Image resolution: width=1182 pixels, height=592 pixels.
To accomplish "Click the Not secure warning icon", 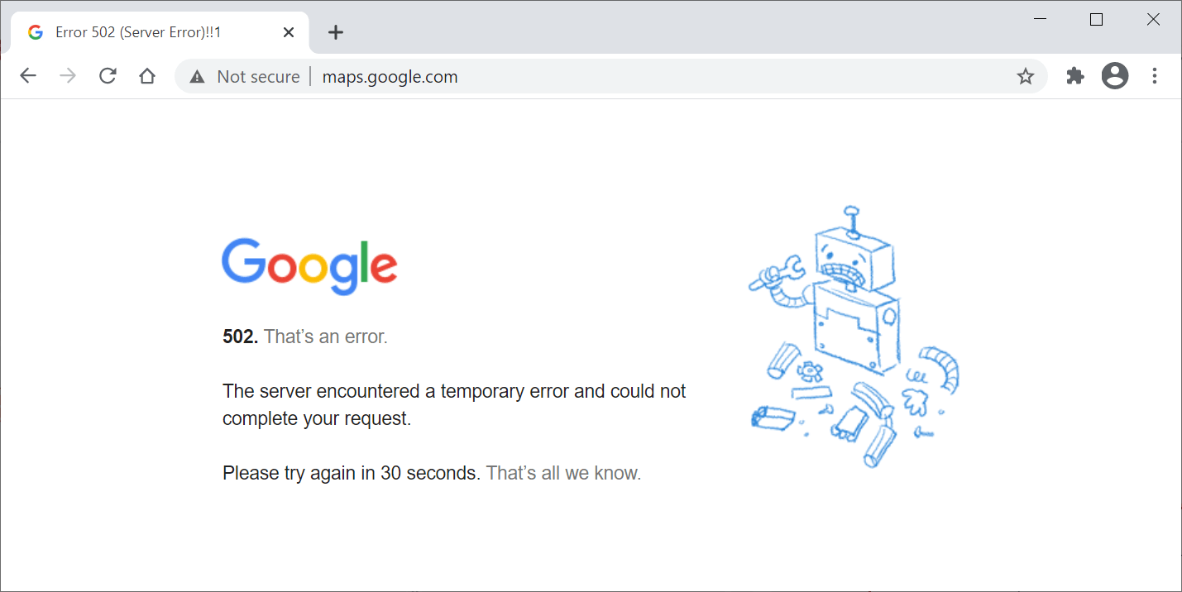I will click(197, 77).
